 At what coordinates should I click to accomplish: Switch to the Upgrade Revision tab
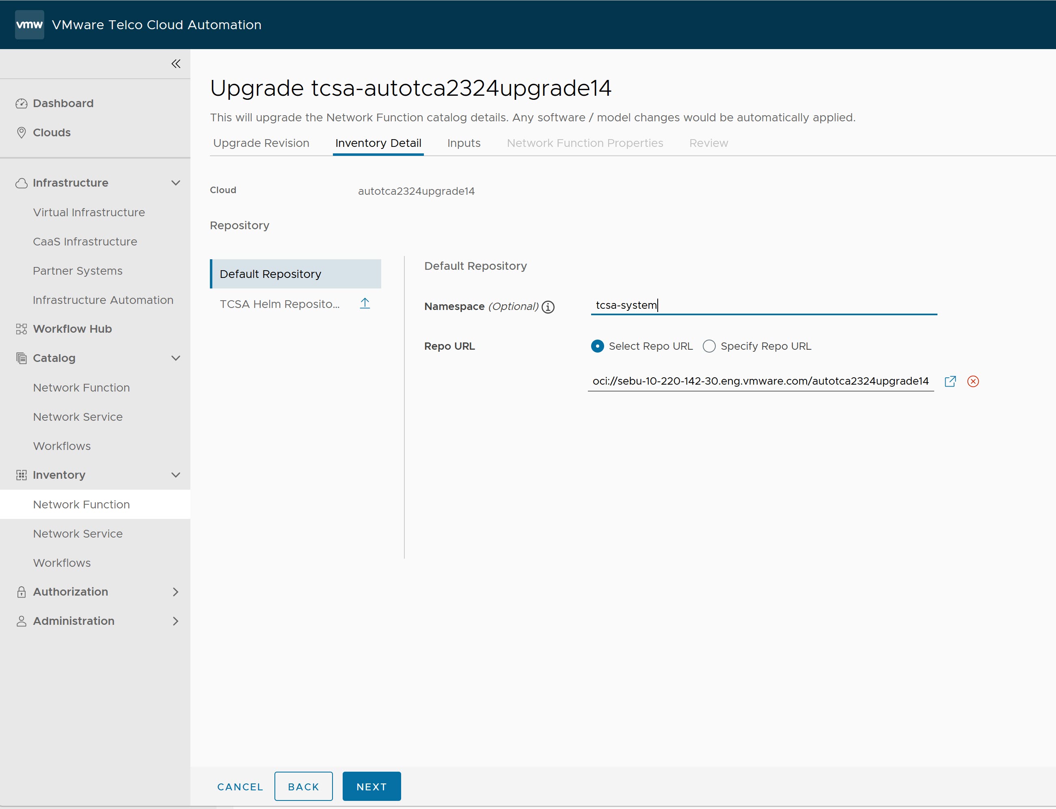click(260, 143)
